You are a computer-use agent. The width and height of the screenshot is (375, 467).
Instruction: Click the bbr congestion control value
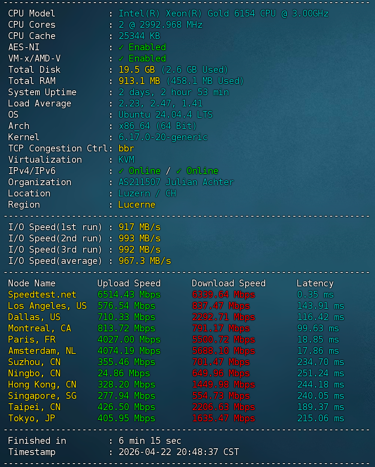(126, 148)
